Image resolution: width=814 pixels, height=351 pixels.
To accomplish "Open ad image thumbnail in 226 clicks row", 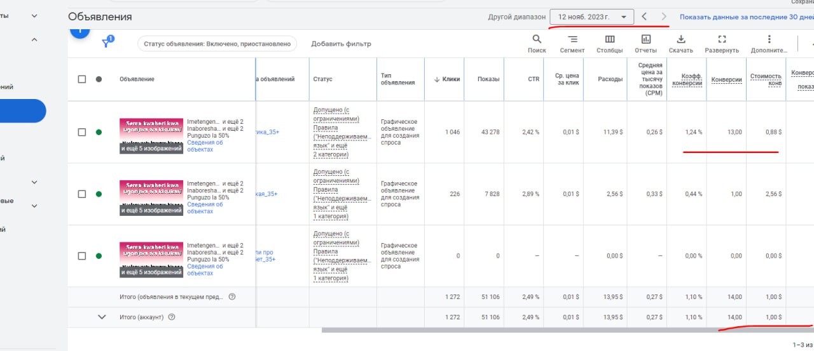I will 151,197.
